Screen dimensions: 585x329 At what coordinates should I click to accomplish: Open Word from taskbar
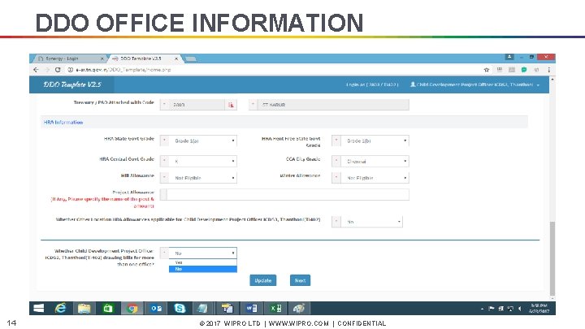[x=251, y=308]
